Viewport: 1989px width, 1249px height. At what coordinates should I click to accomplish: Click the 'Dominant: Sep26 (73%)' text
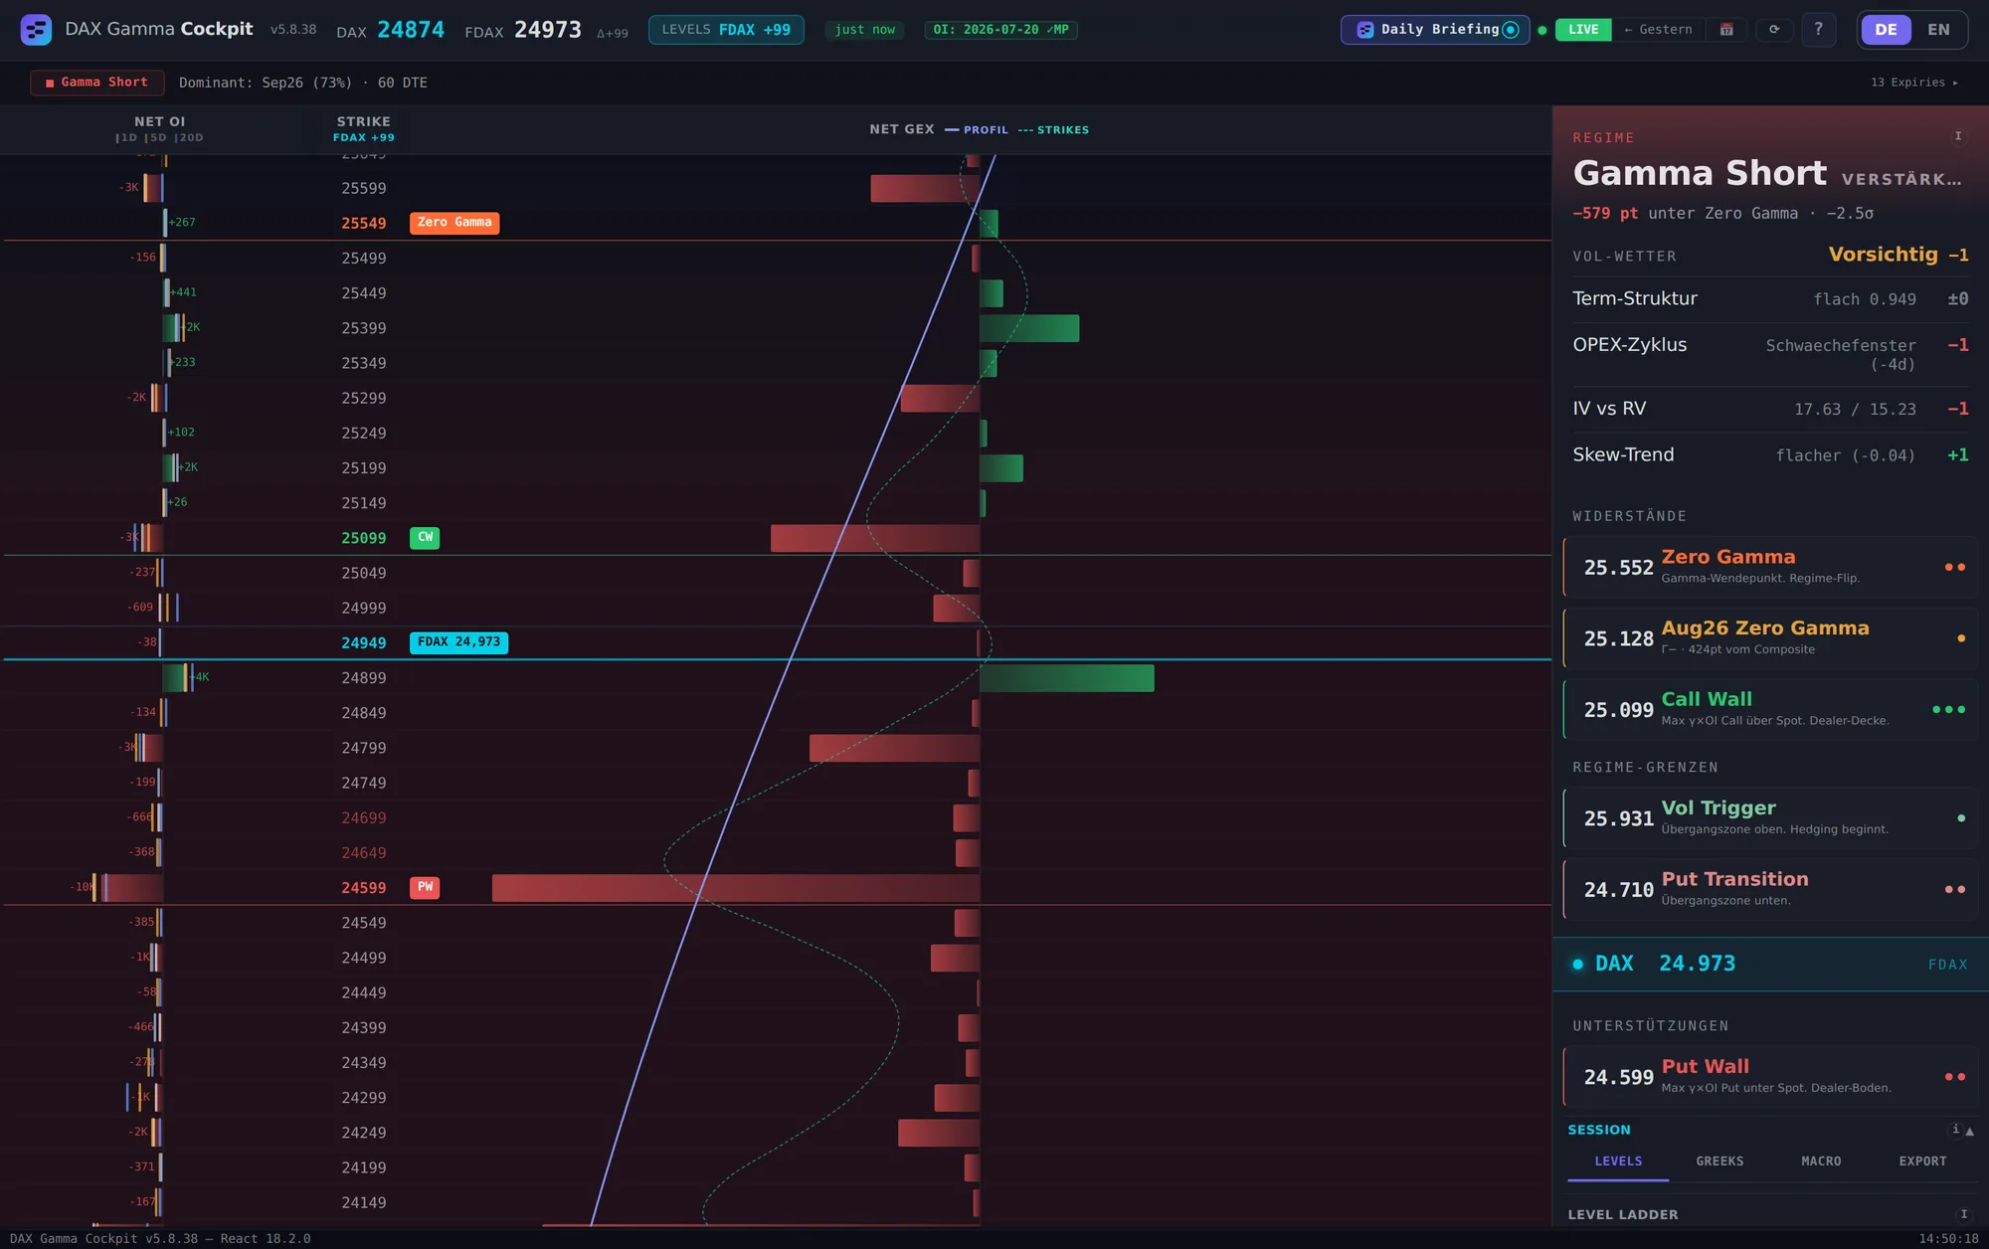point(266,83)
